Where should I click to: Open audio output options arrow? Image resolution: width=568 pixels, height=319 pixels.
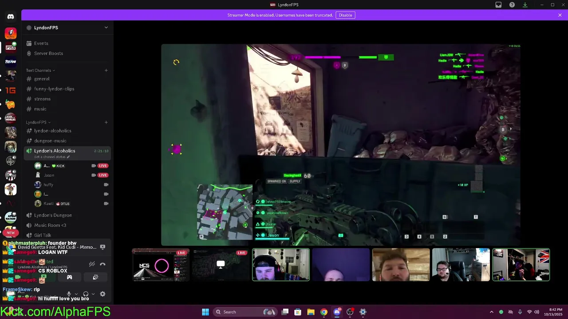pyautogui.click(x=93, y=294)
